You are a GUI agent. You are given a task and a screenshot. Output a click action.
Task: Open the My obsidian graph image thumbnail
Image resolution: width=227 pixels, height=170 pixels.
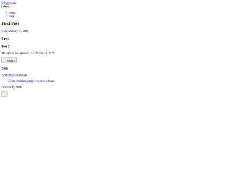31,81
